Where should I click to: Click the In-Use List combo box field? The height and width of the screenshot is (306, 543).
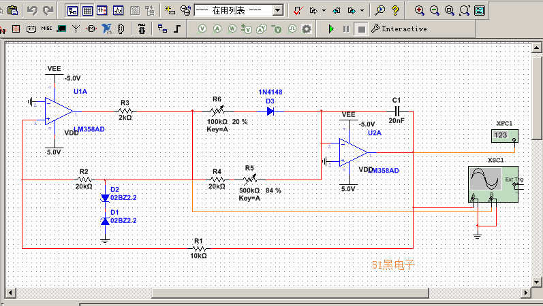(238, 10)
